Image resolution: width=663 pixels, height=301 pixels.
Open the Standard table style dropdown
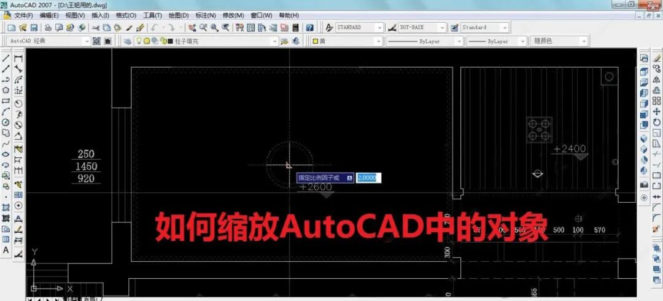coord(505,28)
